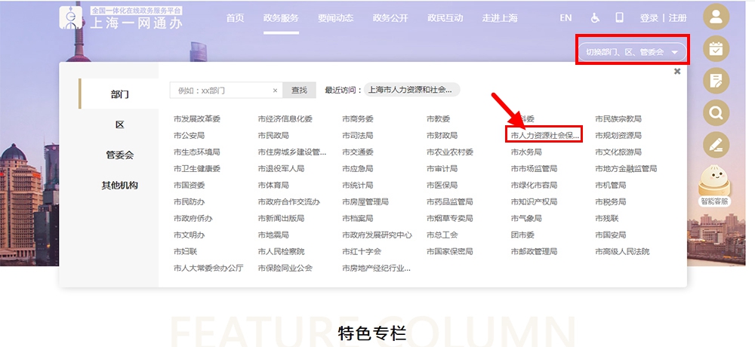Open the magnifier search sidebar icon
755x347 pixels.
coord(716,112)
